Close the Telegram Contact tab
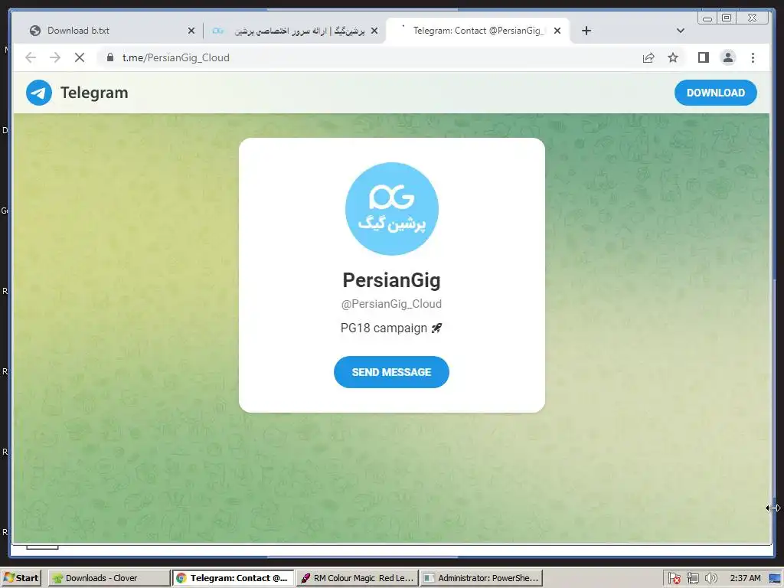The width and height of the screenshot is (784, 588). tap(557, 31)
